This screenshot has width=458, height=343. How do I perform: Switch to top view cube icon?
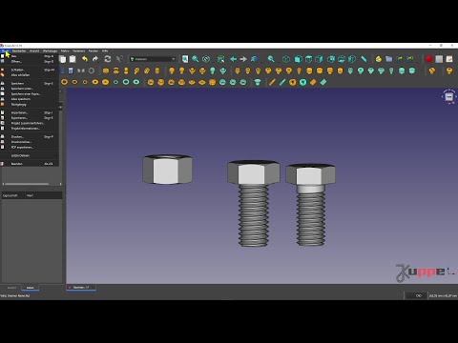point(308,59)
